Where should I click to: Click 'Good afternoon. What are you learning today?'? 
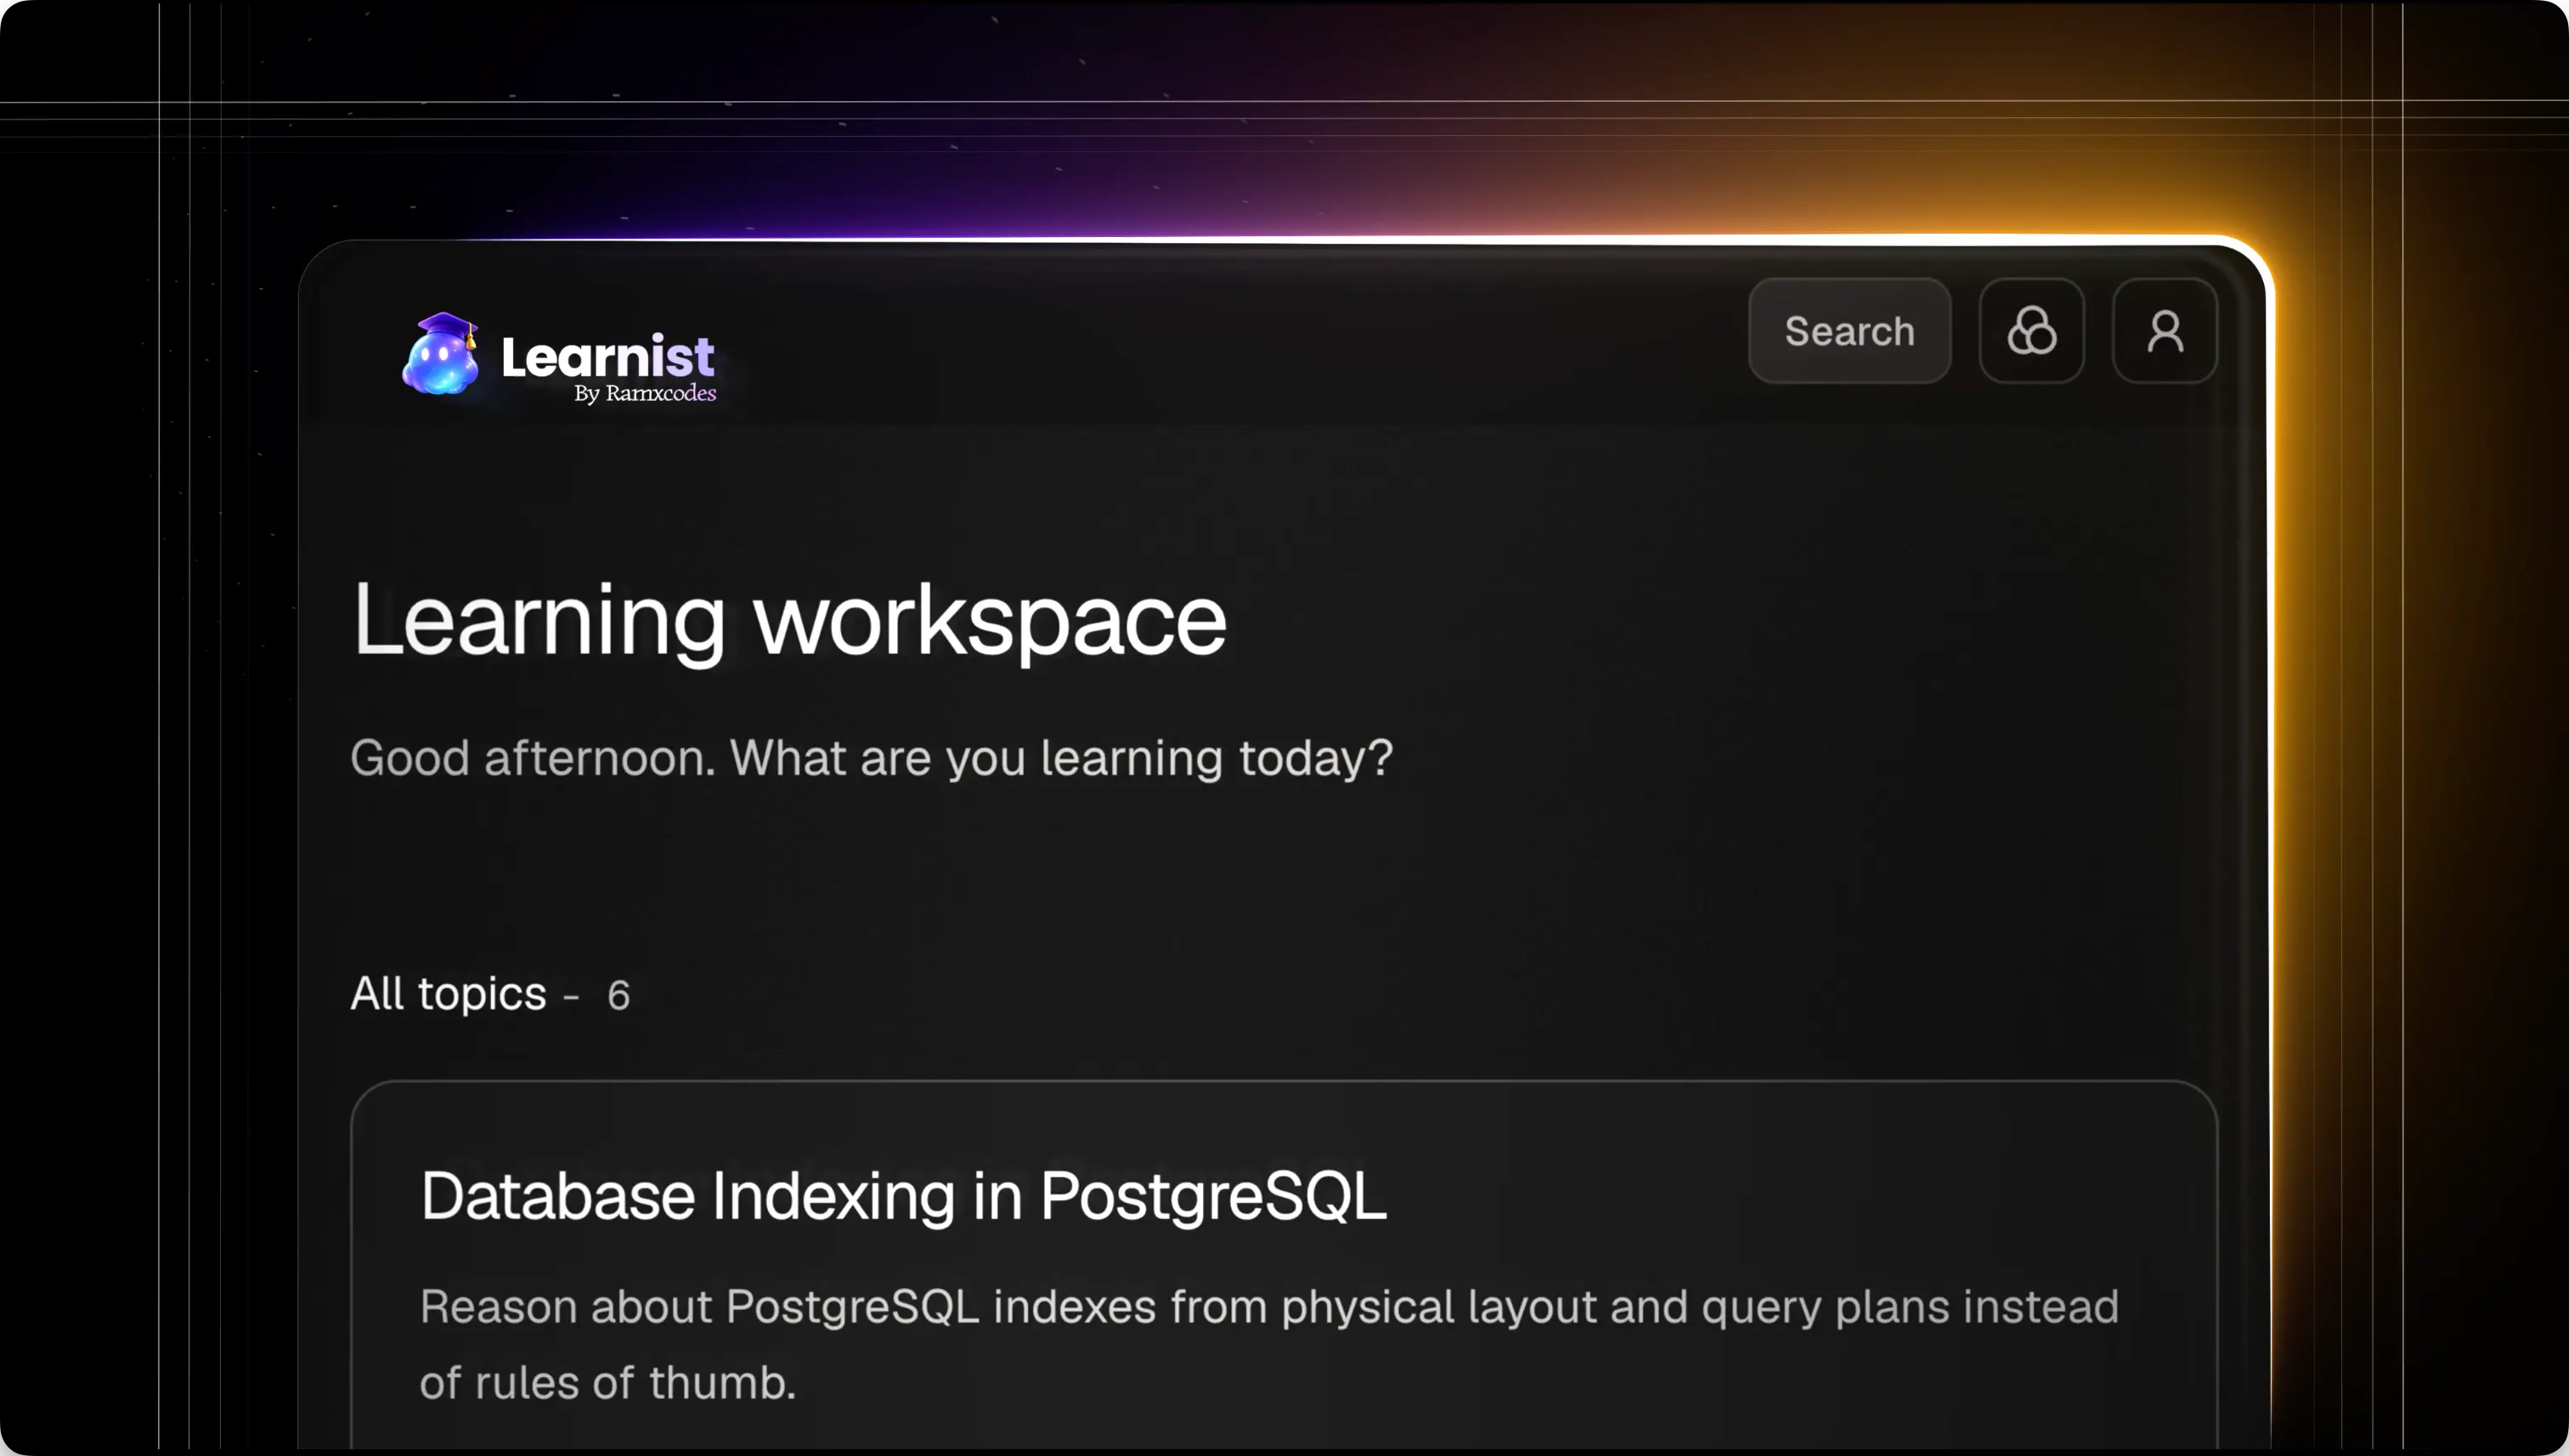click(871, 758)
